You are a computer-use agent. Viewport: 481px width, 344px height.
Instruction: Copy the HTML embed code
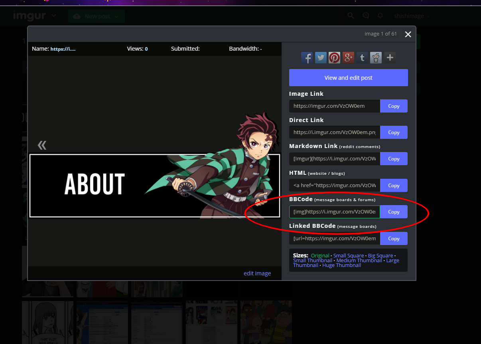coord(394,186)
